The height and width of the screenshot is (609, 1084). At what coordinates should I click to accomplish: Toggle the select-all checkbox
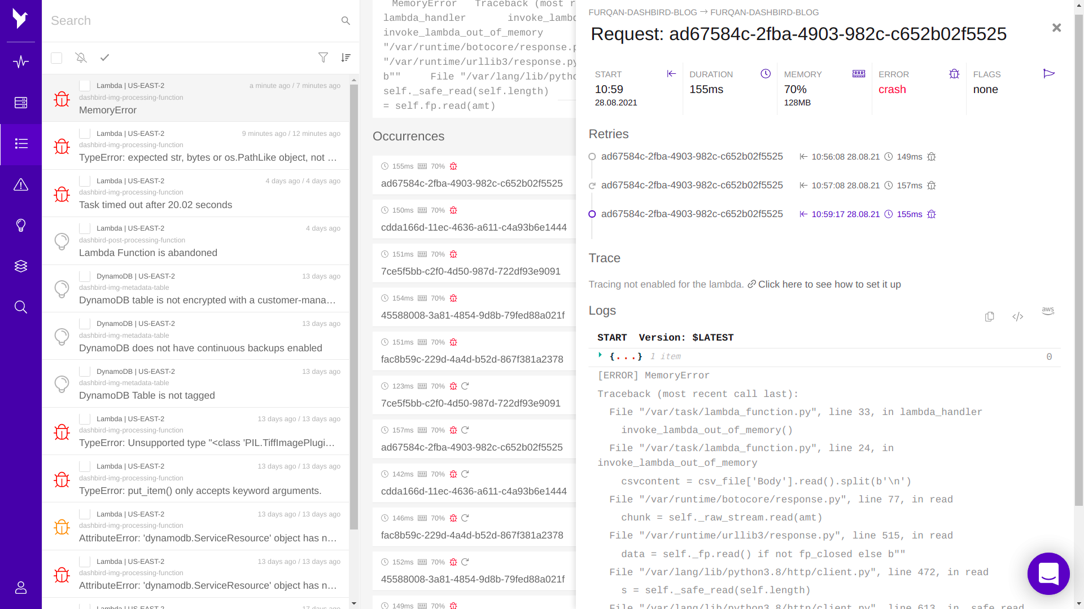coord(56,58)
